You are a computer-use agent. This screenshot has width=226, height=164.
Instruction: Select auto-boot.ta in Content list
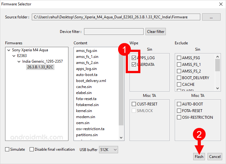(87, 75)
